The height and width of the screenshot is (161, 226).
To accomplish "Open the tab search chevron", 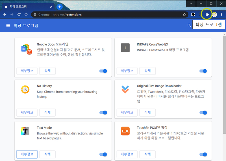I will point(191,4).
